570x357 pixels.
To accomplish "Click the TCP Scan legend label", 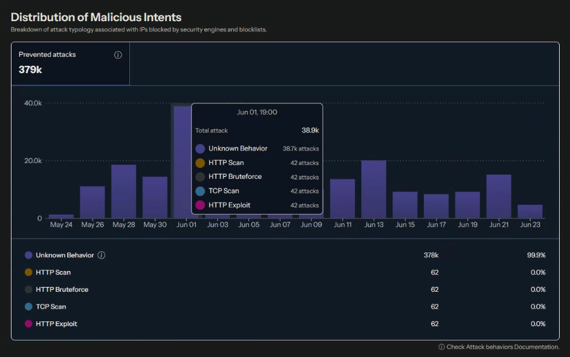I will (51, 306).
